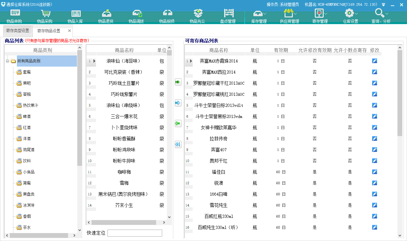Open title bar dropdown menu arrow
Viewport: 407px width, 241px height.
383,4
